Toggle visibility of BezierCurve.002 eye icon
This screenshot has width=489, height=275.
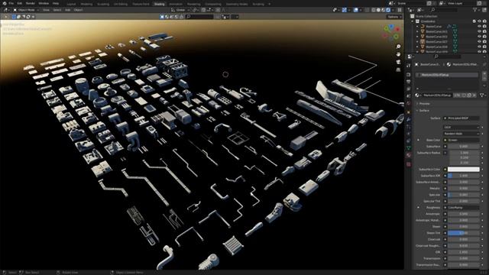479,37
